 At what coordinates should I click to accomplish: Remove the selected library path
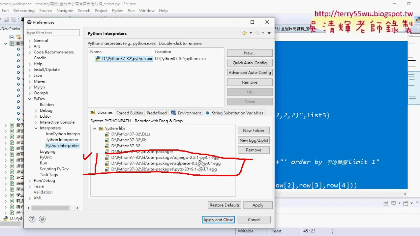(x=254, y=150)
